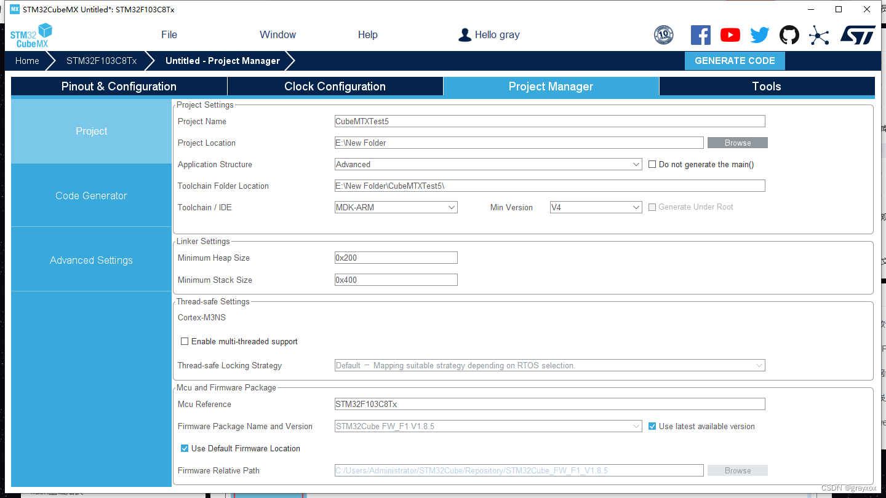Click STM32F103C8Tx breadcrumb
886x498 pixels.
(102, 61)
